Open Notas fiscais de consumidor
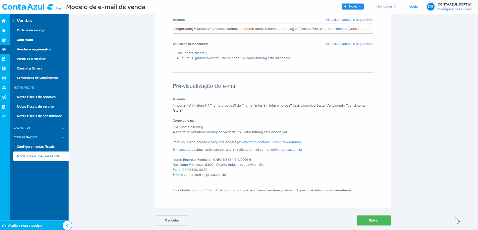478x230 pixels. coord(39,116)
